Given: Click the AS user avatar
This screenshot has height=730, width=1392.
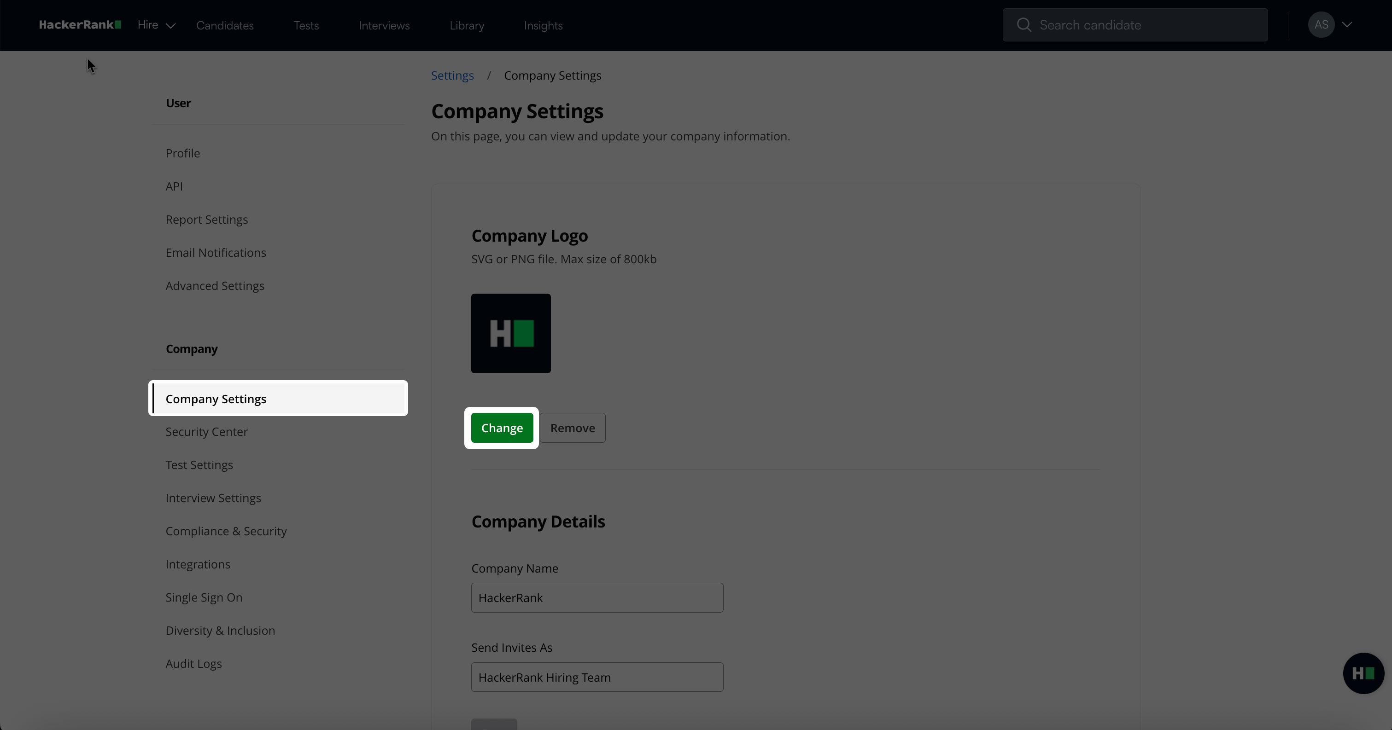Looking at the screenshot, I should pos(1321,25).
